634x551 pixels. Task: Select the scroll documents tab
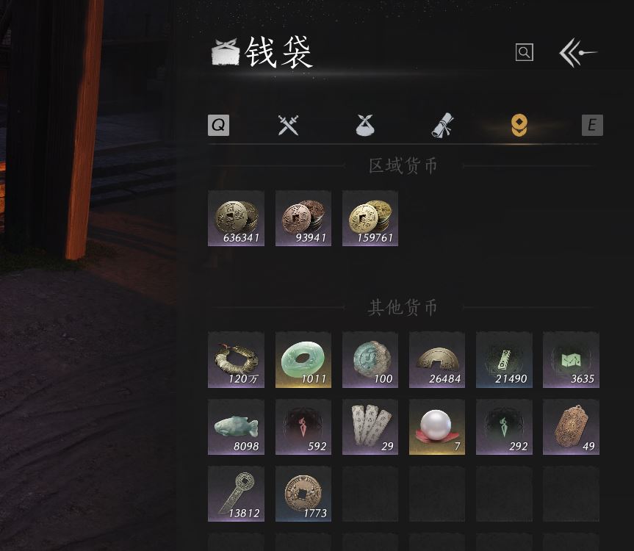(x=442, y=125)
